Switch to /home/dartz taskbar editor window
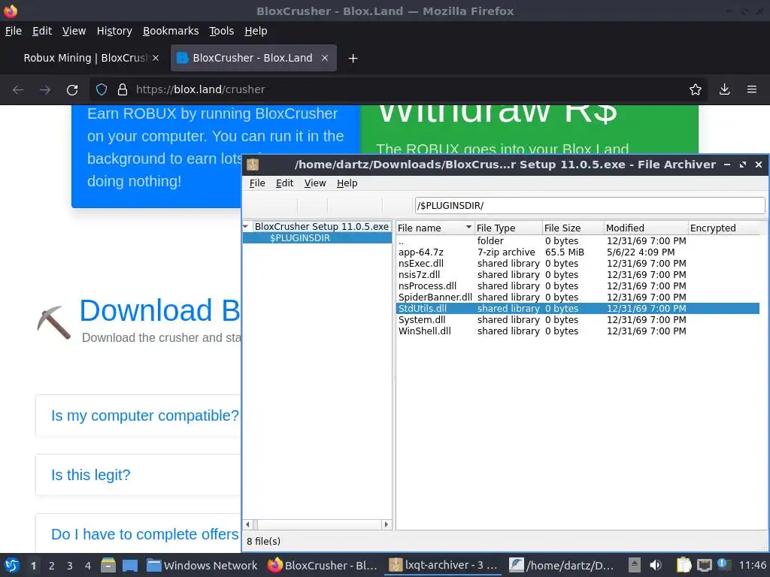This screenshot has height=577, width=770. pyautogui.click(x=562, y=565)
